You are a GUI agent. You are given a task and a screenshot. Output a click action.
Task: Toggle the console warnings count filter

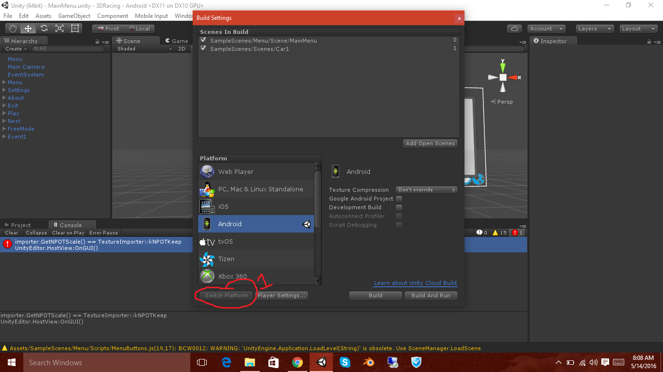[x=499, y=233]
